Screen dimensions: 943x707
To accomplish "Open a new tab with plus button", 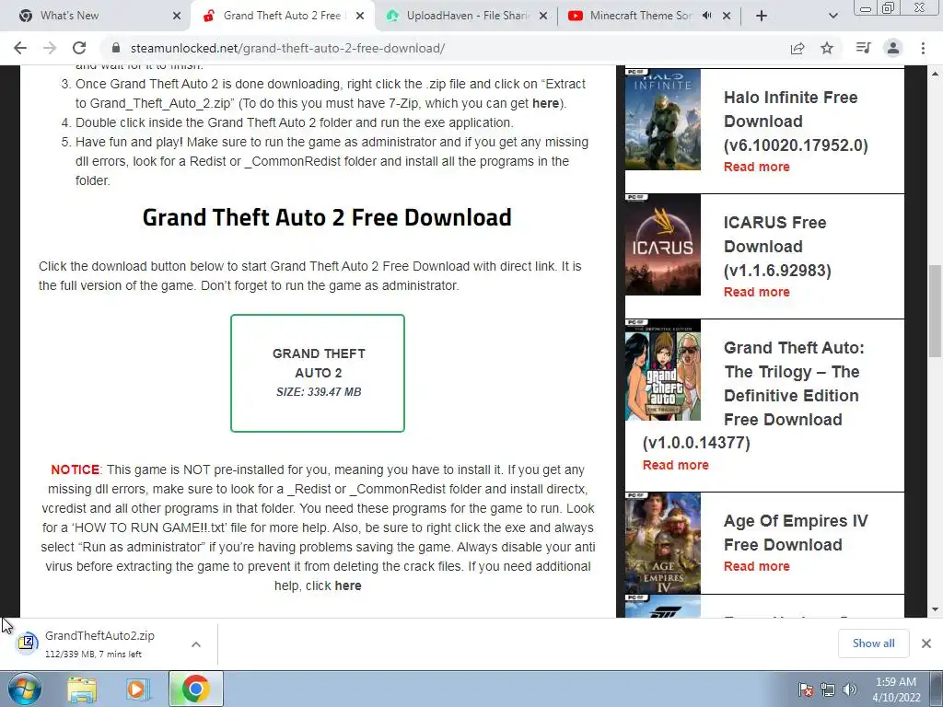I will coord(762,16).
